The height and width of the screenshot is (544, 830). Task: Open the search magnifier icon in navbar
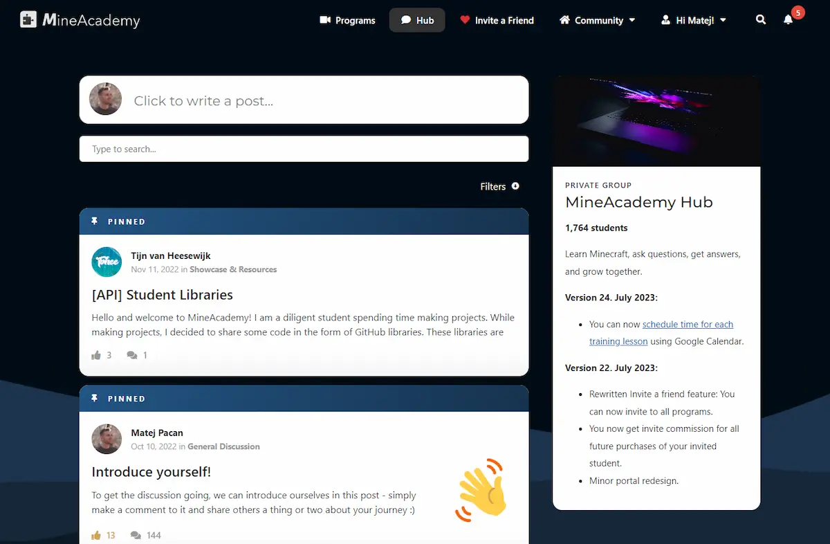[x=761, y=20]
